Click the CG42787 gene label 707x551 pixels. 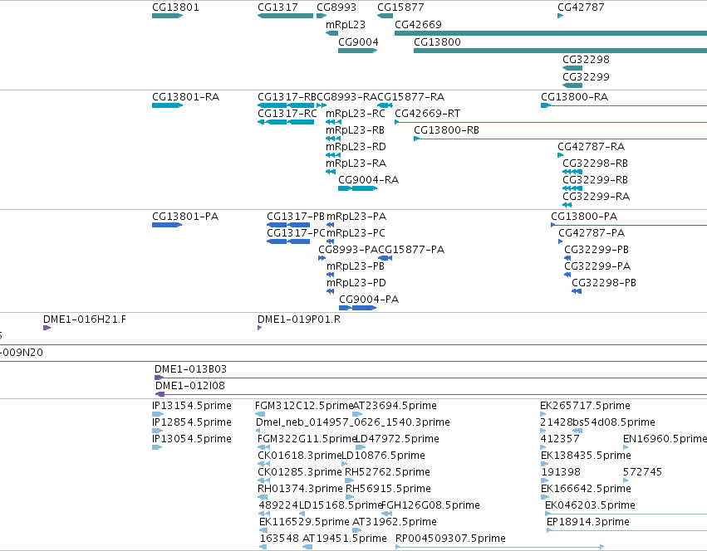tap(581, 7)
